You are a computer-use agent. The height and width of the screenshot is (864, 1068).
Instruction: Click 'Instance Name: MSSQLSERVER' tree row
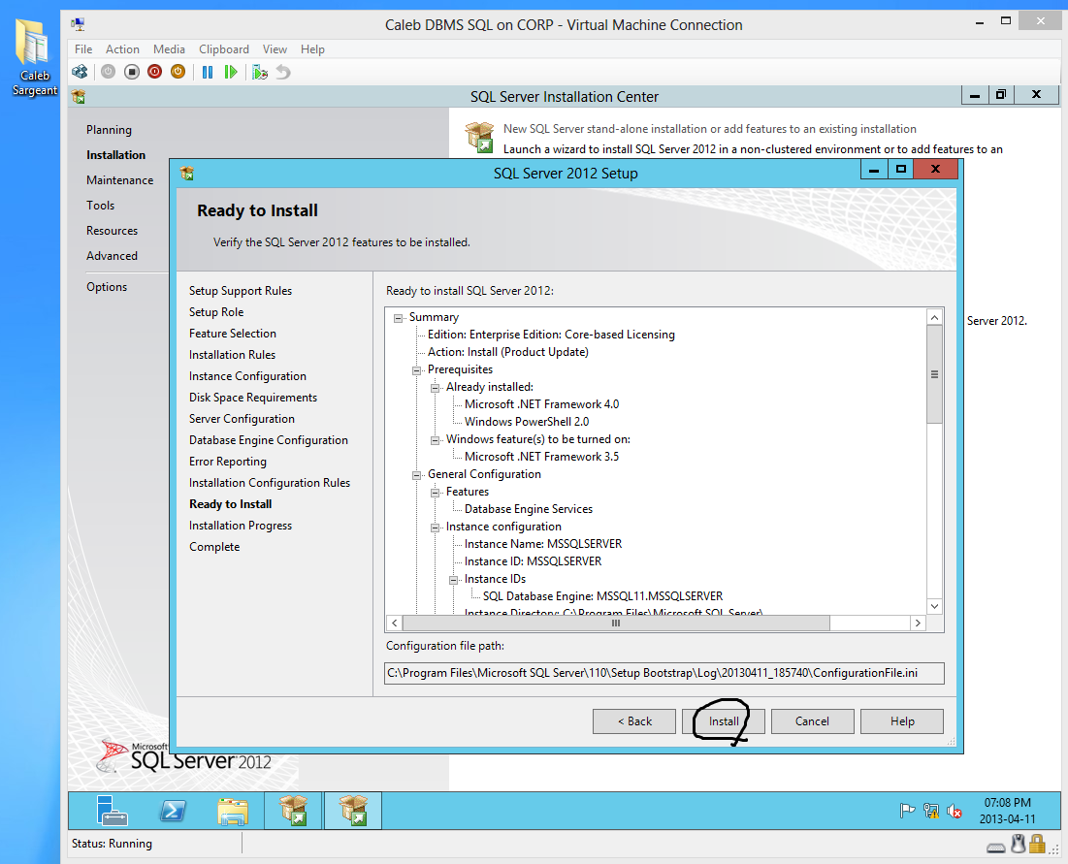click(x=543, y=543)
